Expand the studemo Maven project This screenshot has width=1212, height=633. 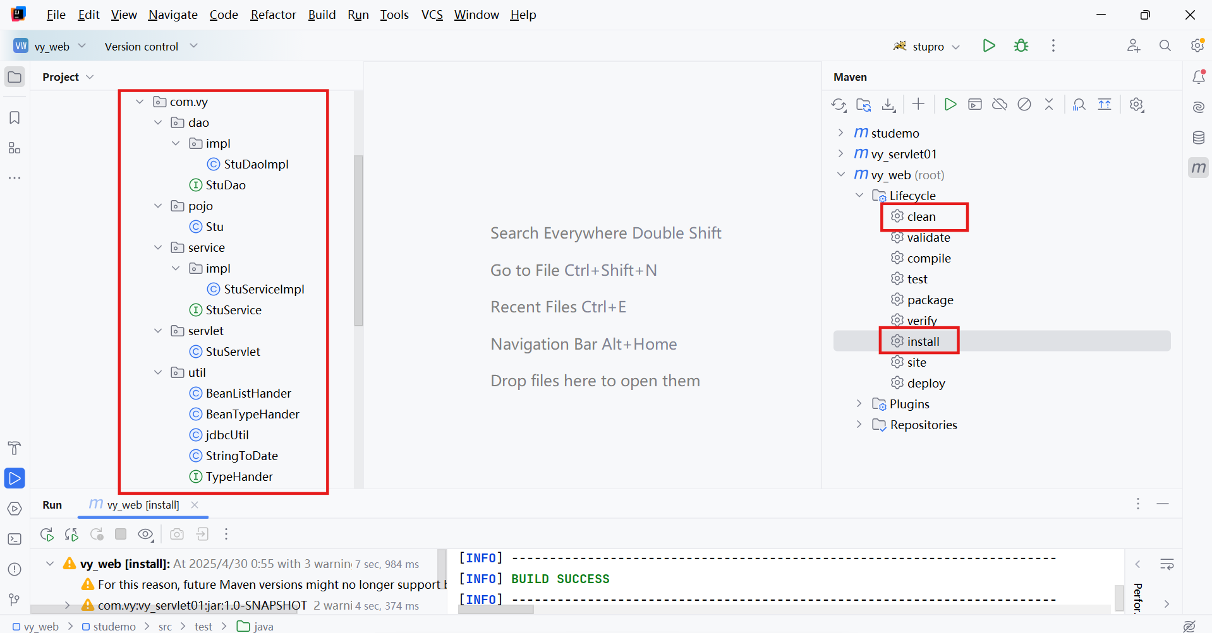click(x=840, y=133)
